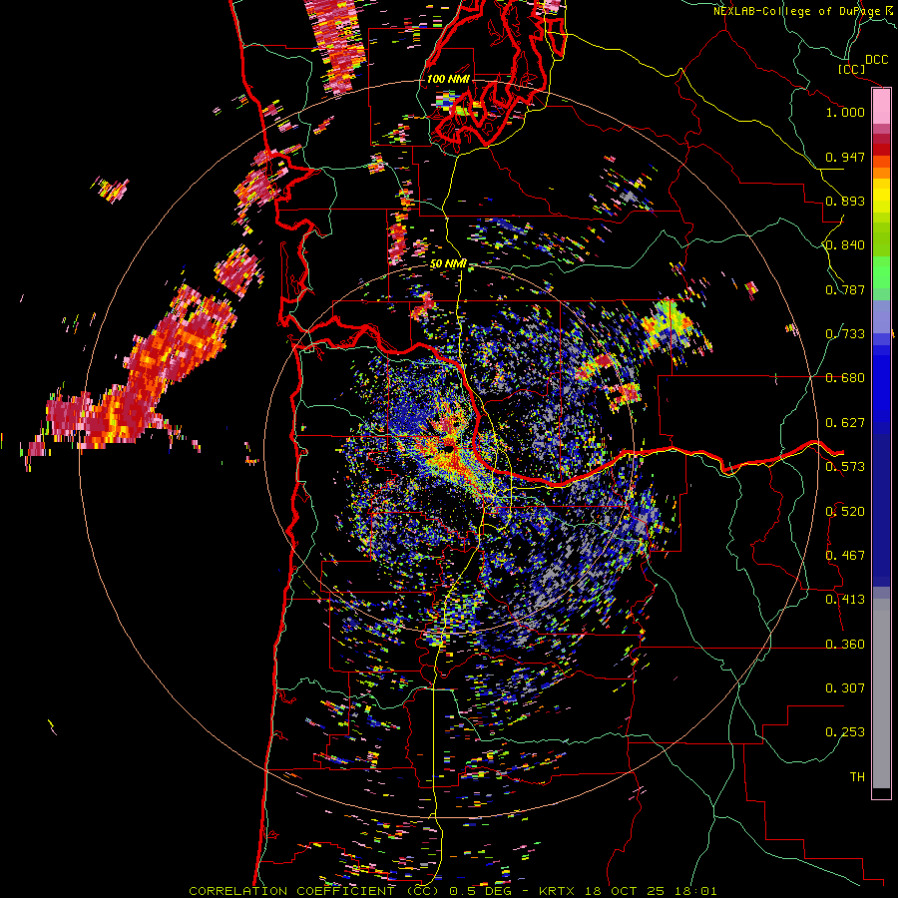Click the [CC] label above the color scale
The height and width of the screenshot is (898, 898).
coord(851,69)
